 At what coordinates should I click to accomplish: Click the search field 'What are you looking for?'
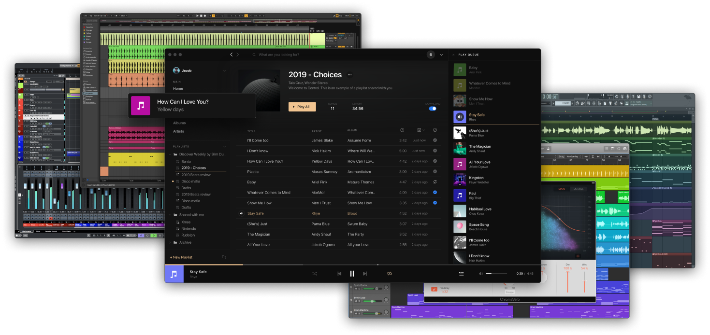click(x=279, y=55)
